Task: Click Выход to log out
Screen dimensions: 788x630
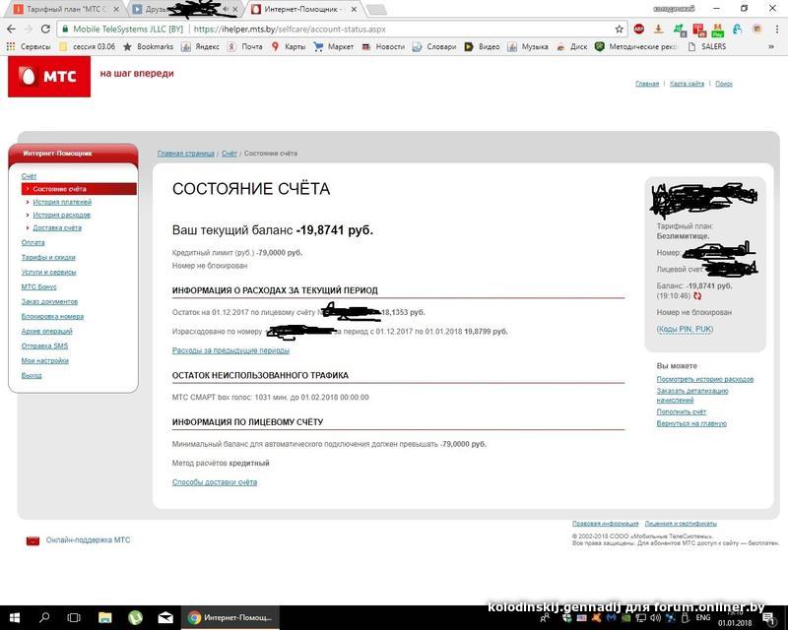Action: coord(32,376)
